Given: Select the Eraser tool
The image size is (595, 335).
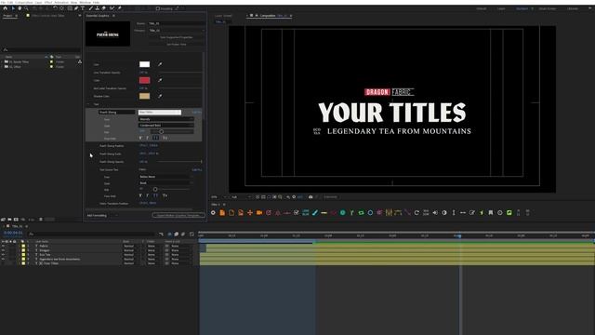Looking at the screenshot, I should point(103,8).
